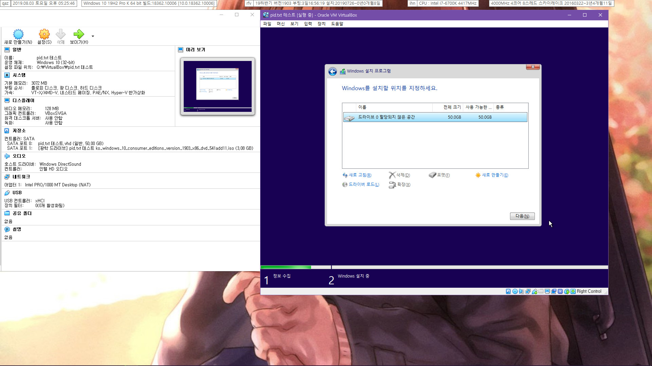This screenshot has height=366, width=652.
Task: Click 새로 고침(R) refresh link
Action: (x=357, y=175)
